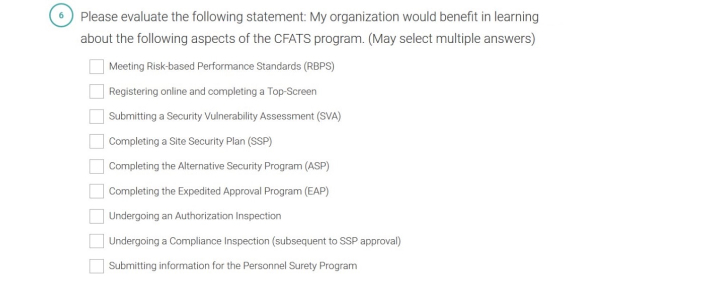The width and height of the screenshot is (719, 284).
Task: Click the 'Submitting a Security Vulnerability Assessment' label text
Action: pos(225,116)
